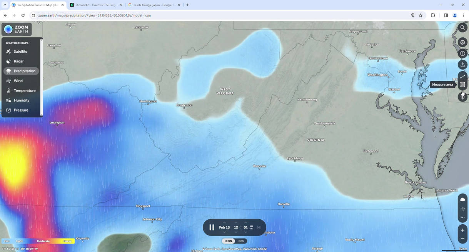The width and height of the screenshot is (469, 252).
Task: Select the Temperature weather map
Action: click(x=24, y=90)
